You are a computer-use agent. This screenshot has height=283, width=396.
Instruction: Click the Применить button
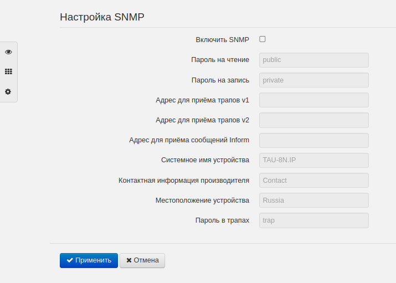[x=89, y=260]
